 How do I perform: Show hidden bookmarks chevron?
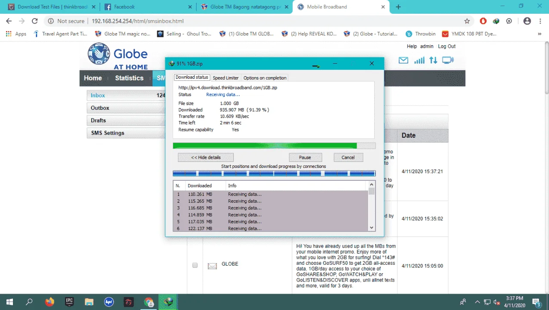coord(540,34)
